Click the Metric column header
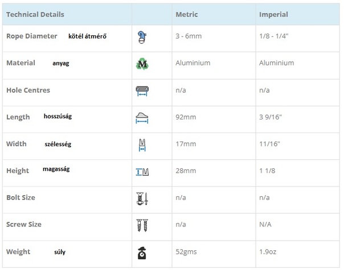 (x=187, y=14)
